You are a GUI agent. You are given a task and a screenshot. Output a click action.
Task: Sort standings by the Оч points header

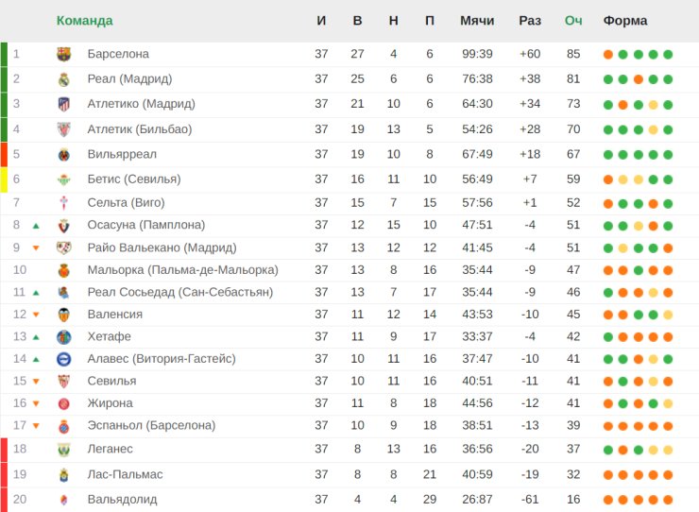tap(573, 21)
